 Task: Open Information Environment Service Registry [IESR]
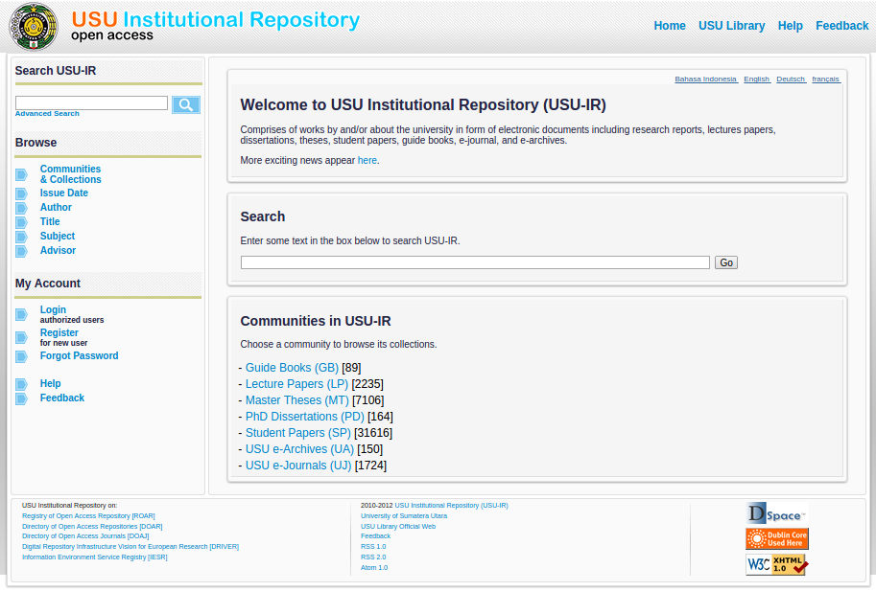click(x=94, y=557)
